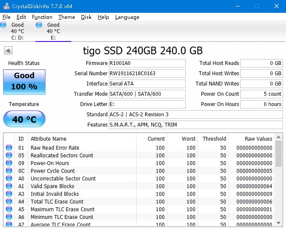Click the status orb for Reallocated Sectors Count
This screenshot has width=286, height=230.
point(9,155)
